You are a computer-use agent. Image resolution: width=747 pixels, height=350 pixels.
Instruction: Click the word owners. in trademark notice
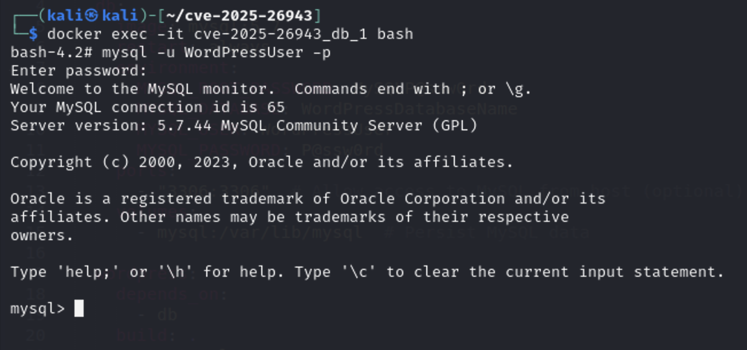[42, 236]
